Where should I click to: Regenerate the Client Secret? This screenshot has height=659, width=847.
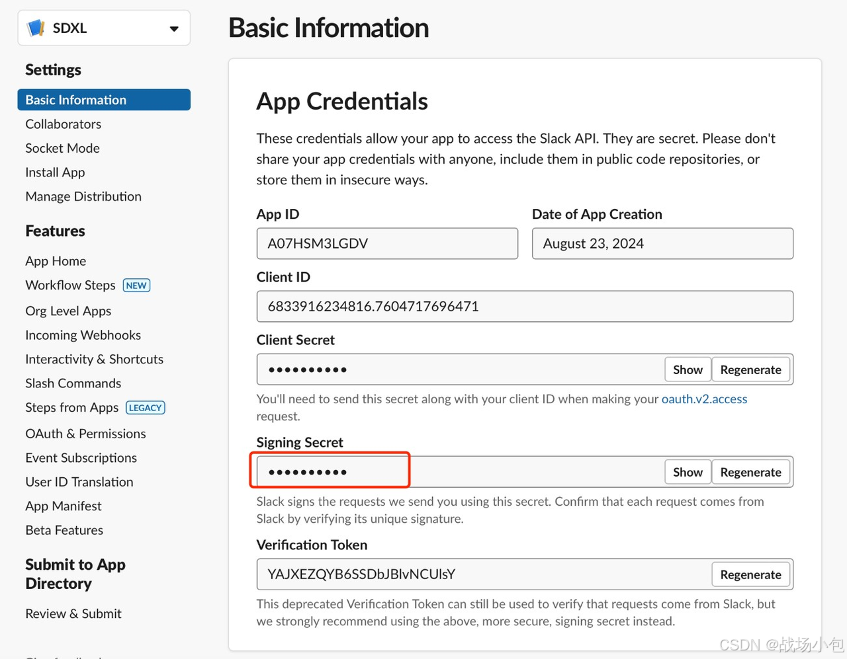(751, 369)
